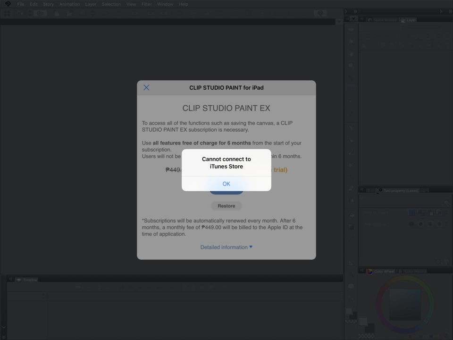Select the Pen tool
Screen dimensions: 453x340
[351, 127]
